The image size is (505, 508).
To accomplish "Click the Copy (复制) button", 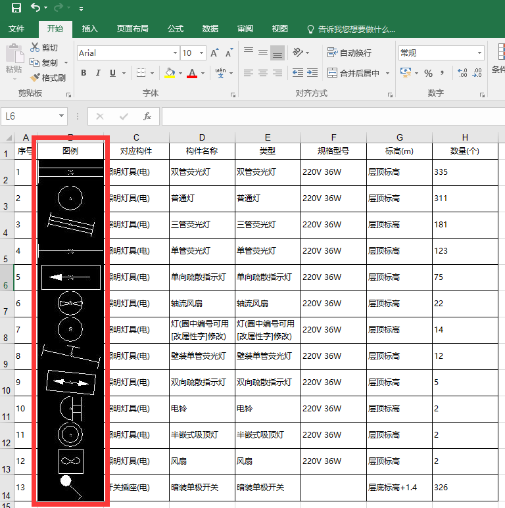I will [44, 63].
